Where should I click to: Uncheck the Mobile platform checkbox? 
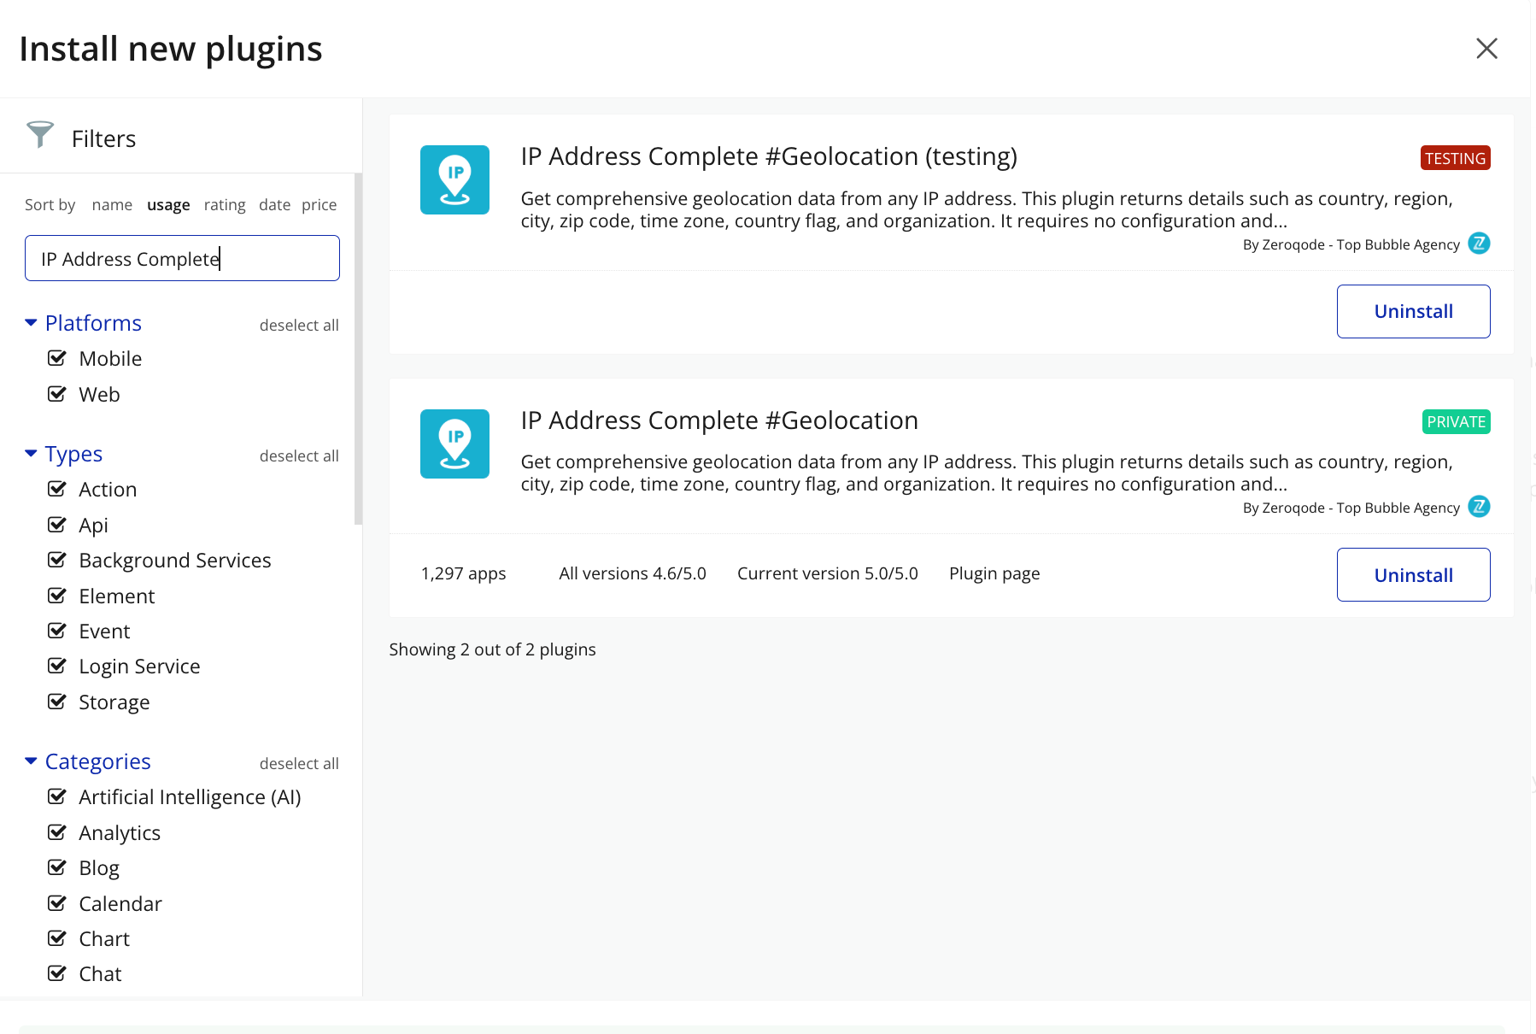57,358
